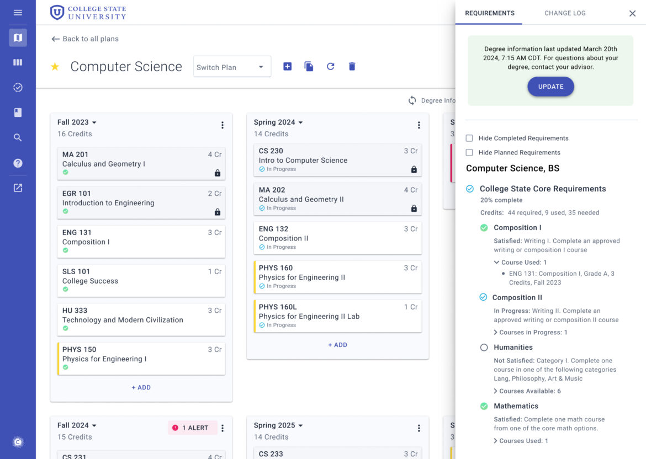Open the progress check icon in sidebar
This screenshot has height=459, width=646.
18,87
